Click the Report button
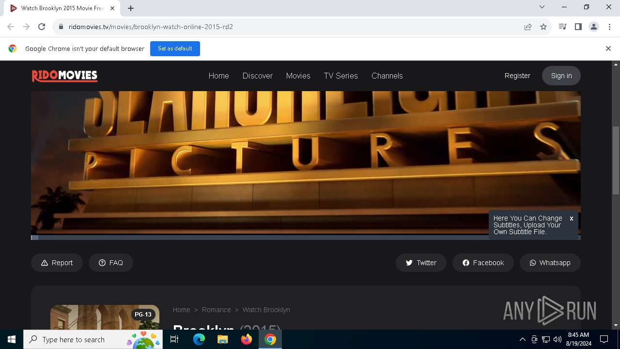Image resolution: width=620 pixels, height=349 pixels. [x=57, y=263]
